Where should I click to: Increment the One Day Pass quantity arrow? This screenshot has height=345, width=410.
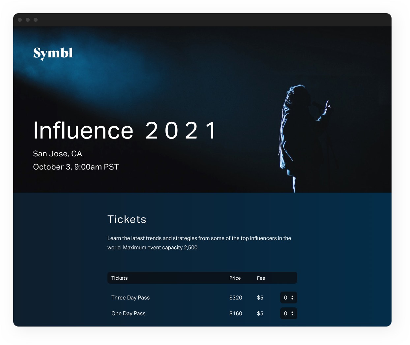click(292, 312)
